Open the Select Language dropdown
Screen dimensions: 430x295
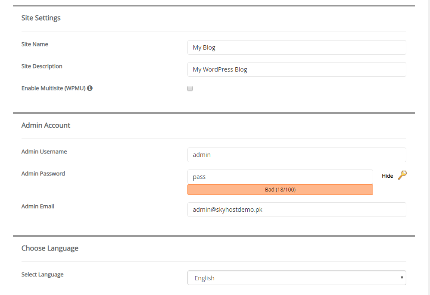click(297, 278)
